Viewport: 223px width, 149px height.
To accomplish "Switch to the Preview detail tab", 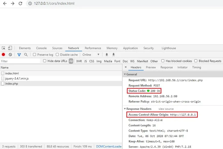I will pyautogui.click(x=151, y=67).
